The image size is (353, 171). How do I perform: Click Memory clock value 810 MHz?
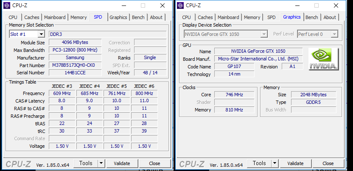coord(234,110)
